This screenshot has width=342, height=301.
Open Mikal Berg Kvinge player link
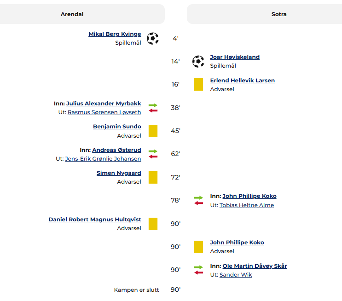[115, 34]
